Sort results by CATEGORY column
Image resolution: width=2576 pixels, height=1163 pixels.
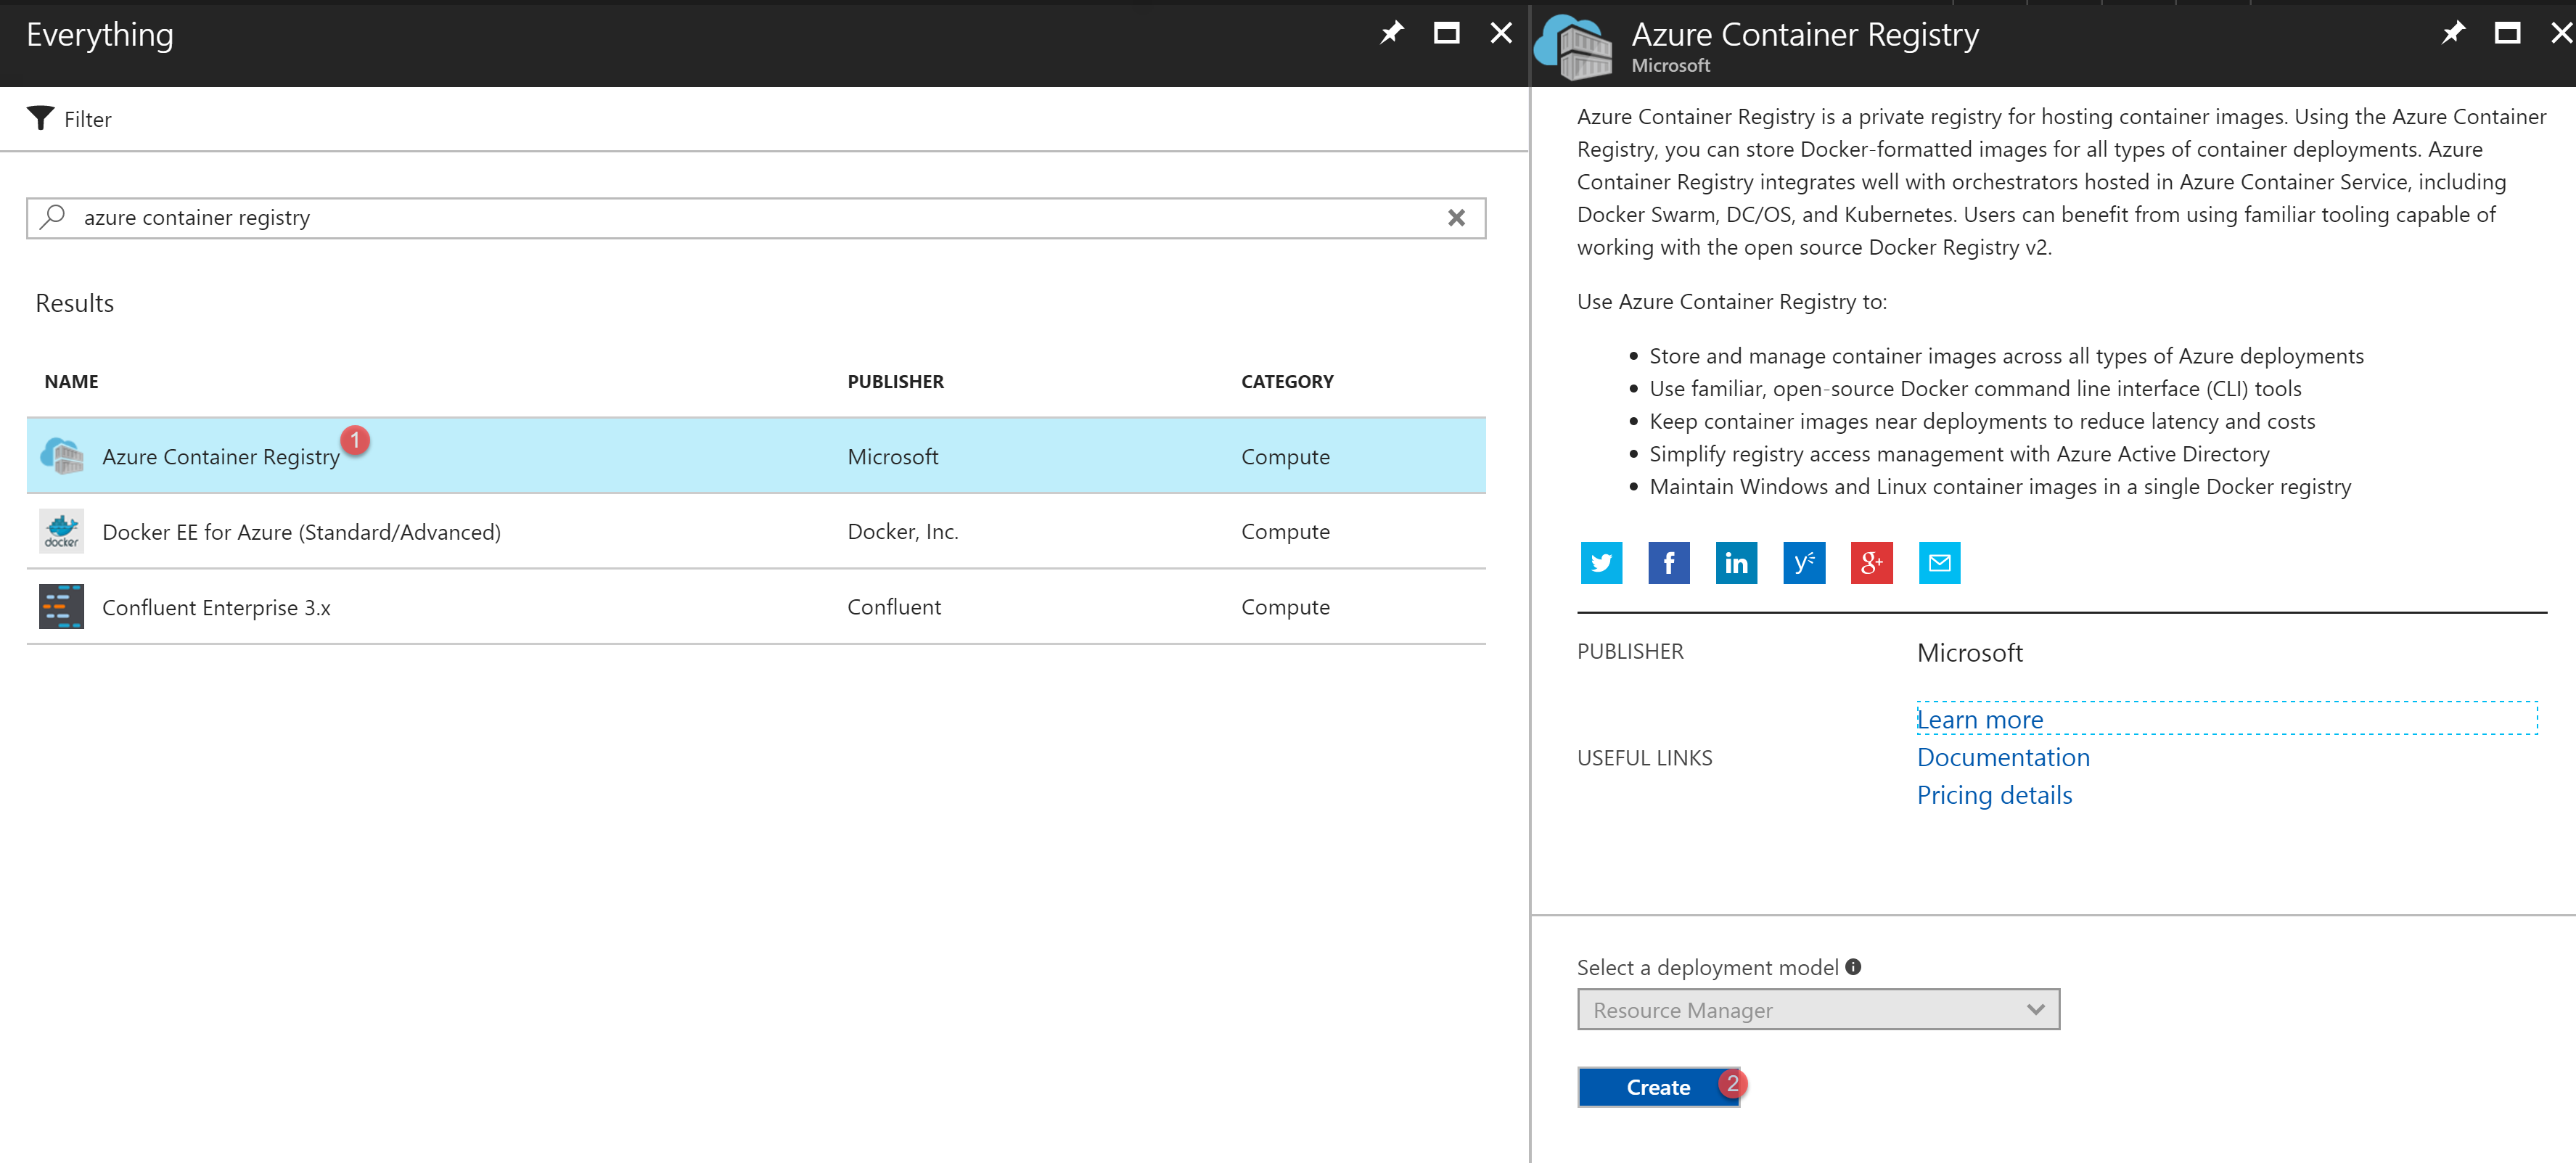coord(1287,381)
